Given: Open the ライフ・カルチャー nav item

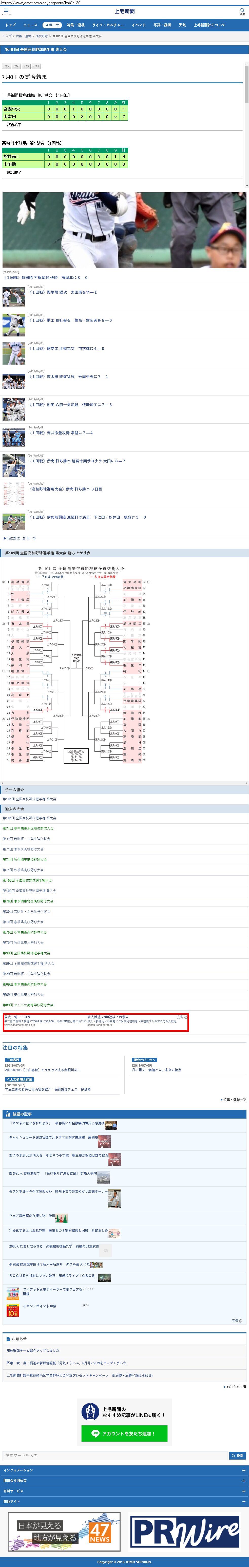Looking at the screenshot, I should point(108,25).
